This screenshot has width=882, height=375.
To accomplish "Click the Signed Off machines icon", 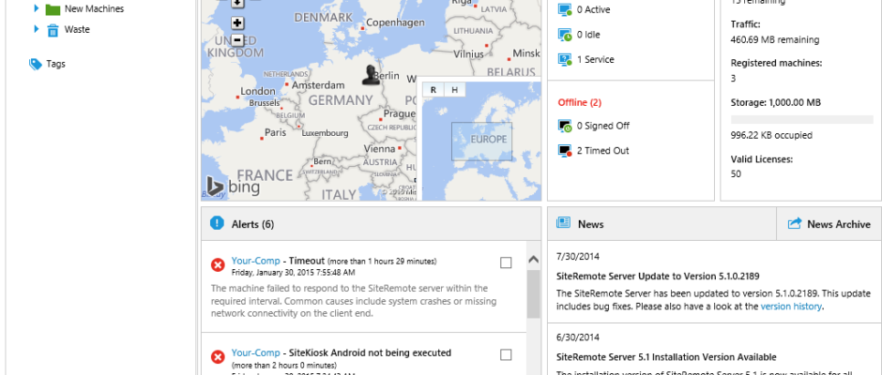I will coord(565,126).
